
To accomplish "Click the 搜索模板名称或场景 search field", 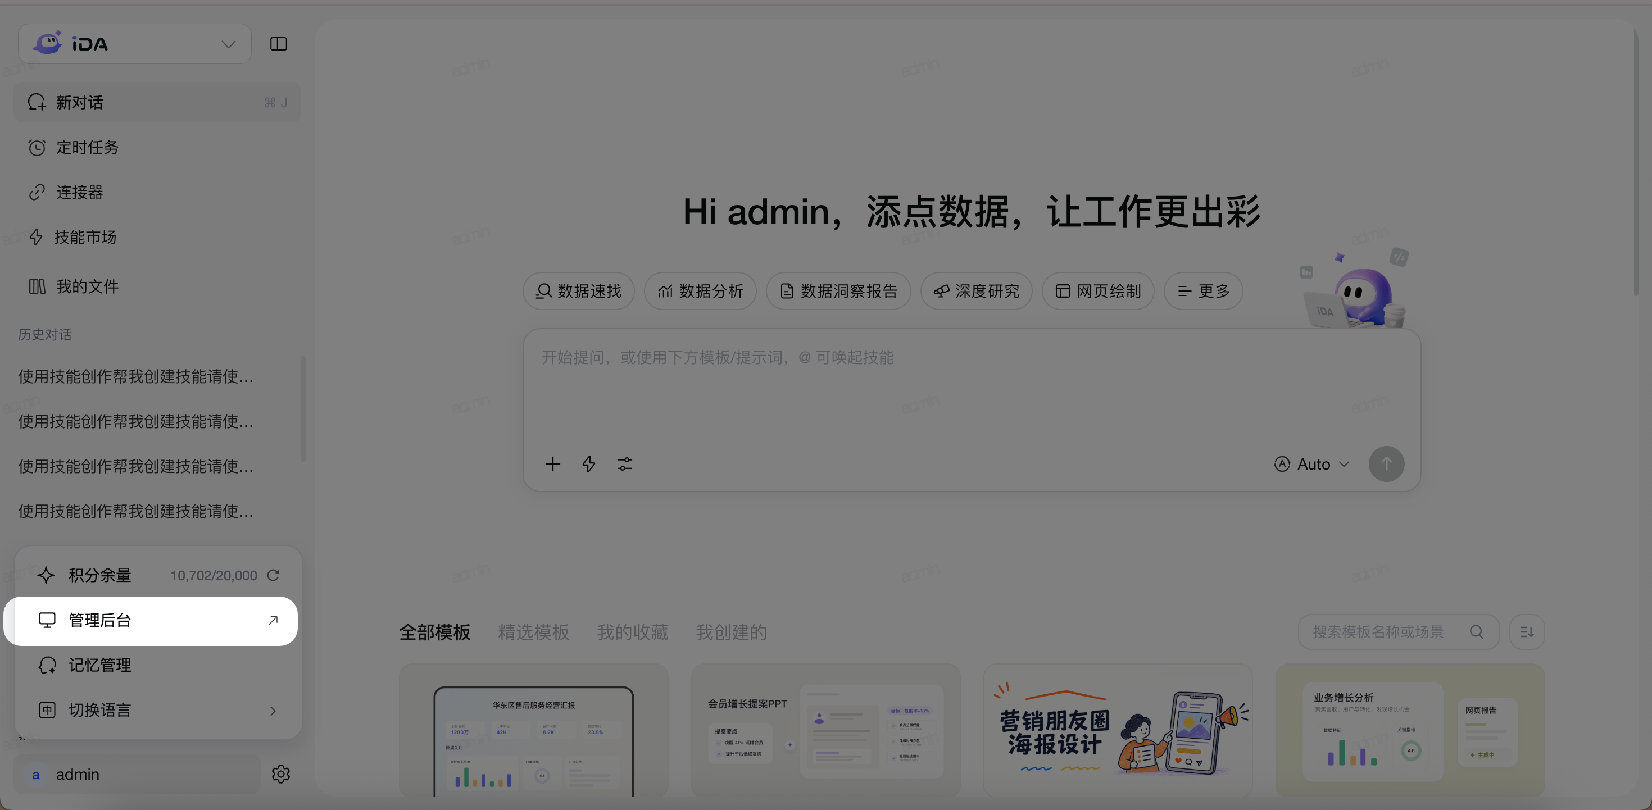I will 1398,632.
